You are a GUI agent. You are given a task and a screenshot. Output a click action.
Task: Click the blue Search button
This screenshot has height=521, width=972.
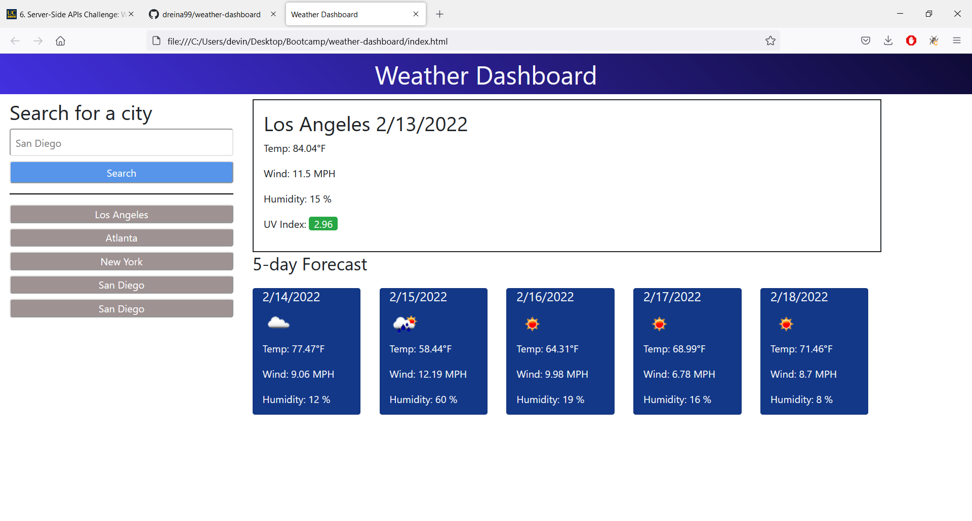tap(121, 173)
